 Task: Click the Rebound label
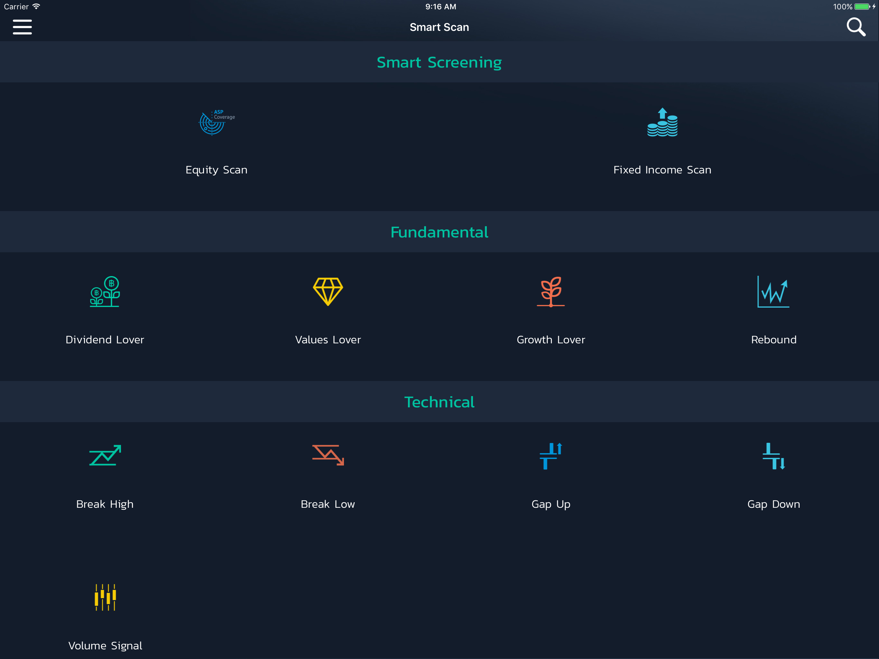[x=774, y=339]
